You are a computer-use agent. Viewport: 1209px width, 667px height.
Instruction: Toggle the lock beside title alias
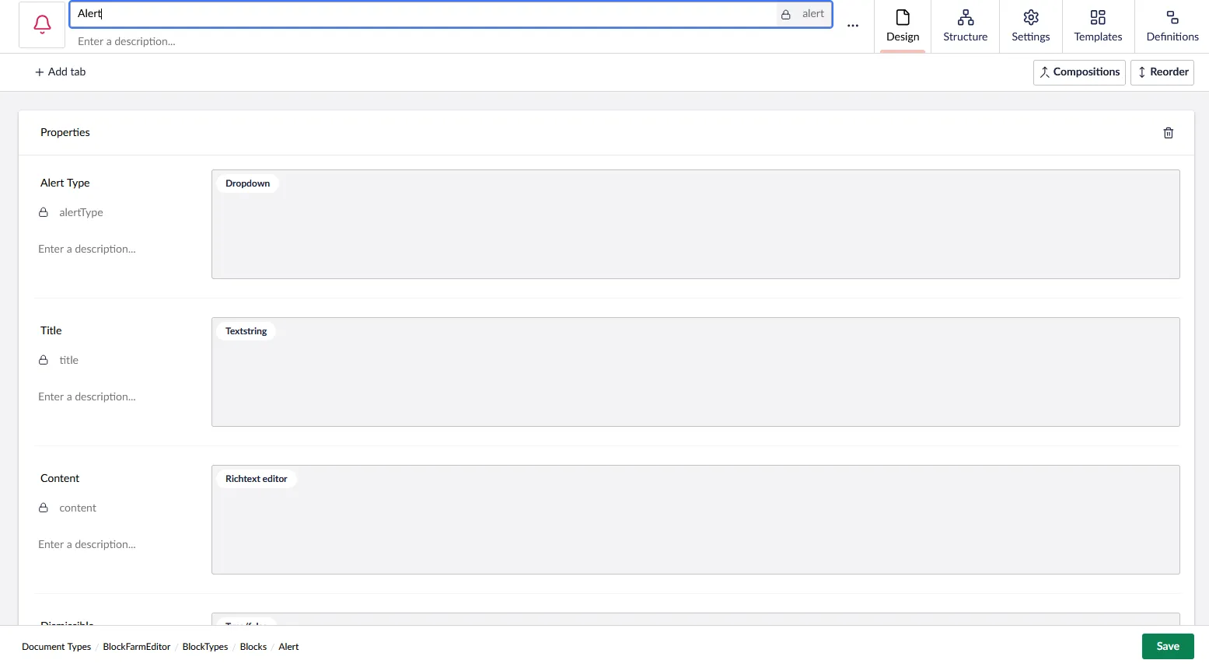click(44, 360)
